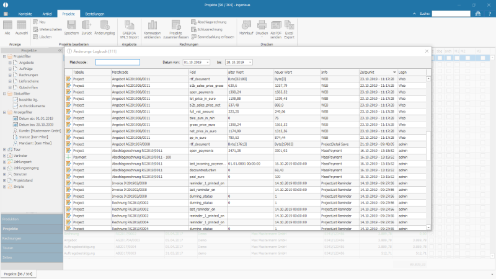This screenshot has height=279, width=496.
Task: Open the bis date dropdown
Action: pos(250,63)
